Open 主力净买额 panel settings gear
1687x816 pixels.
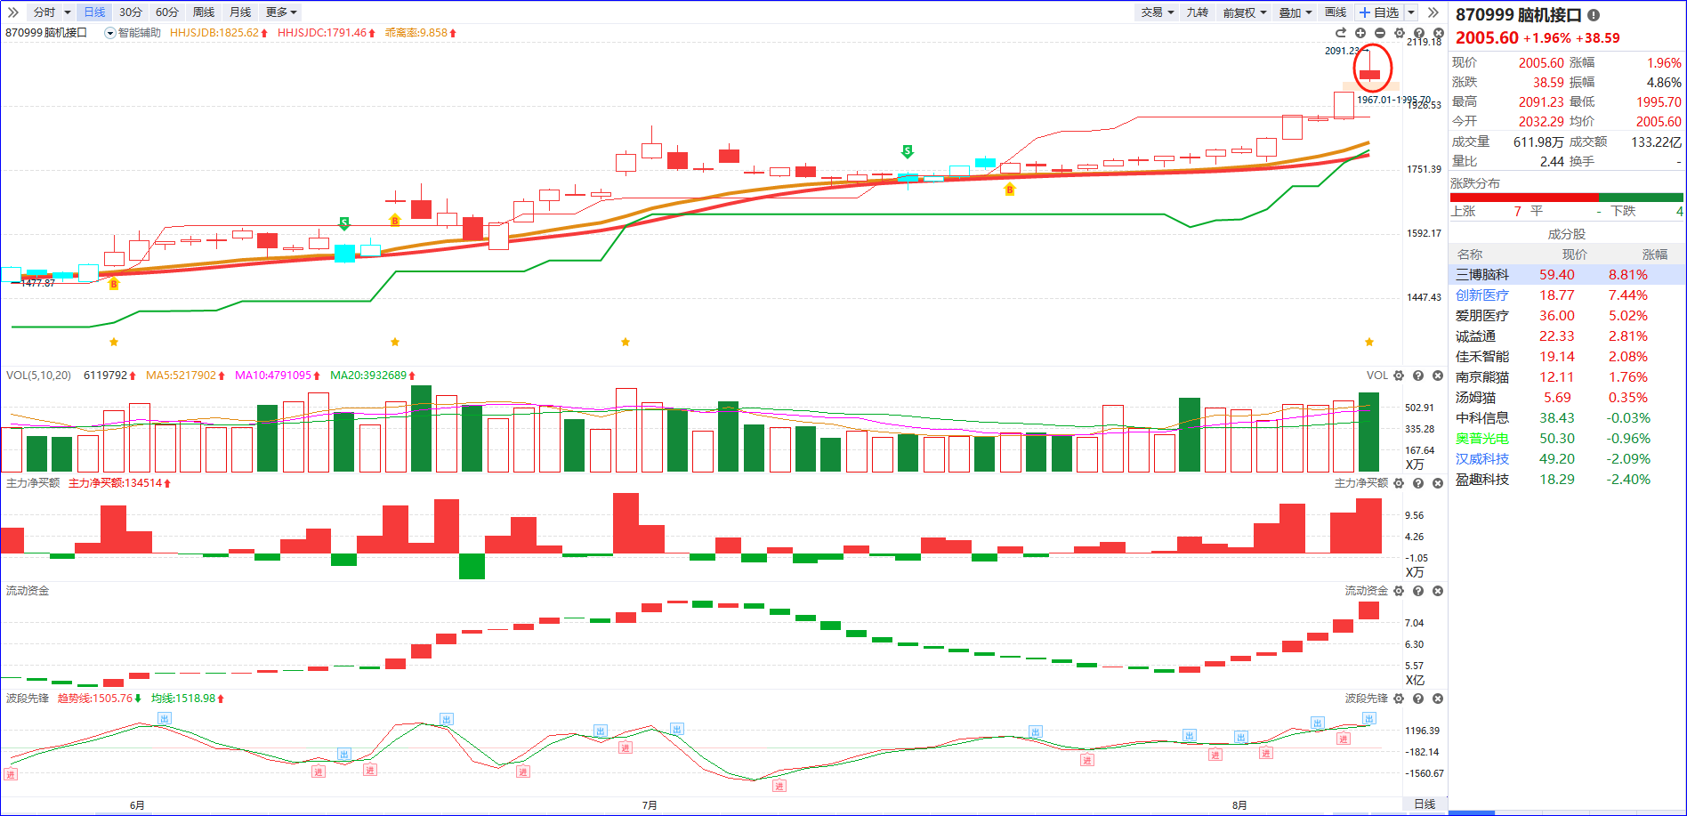pyautogui.click(x=1399, y=483)
